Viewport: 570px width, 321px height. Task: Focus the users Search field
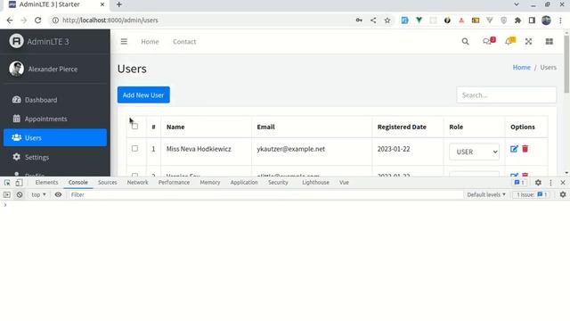pyautogui.click(x=506, y=95)
